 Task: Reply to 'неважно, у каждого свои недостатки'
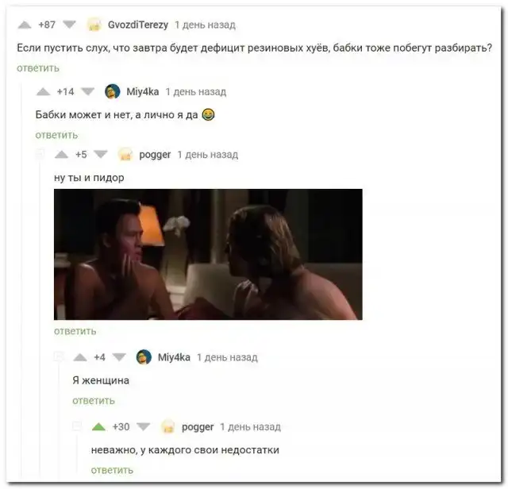pos(112,470)
